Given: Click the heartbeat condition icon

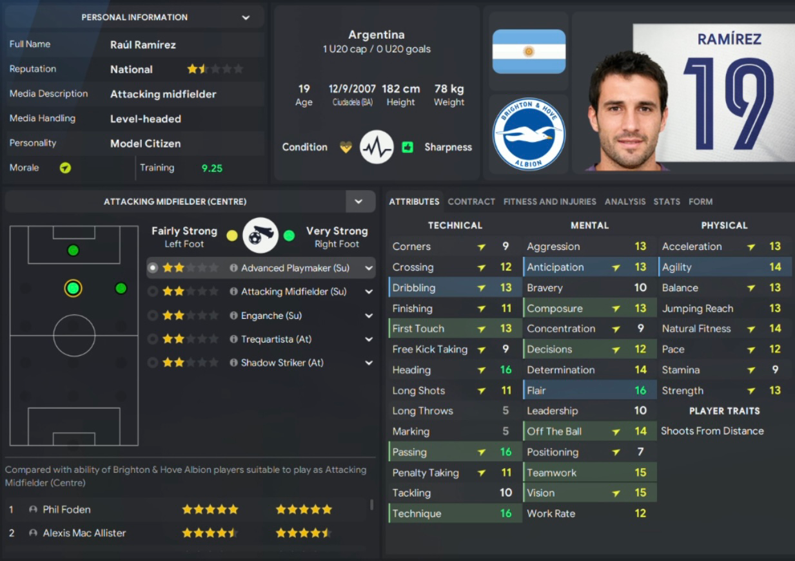Looking at the screenshot, I should tap(377, 147).
